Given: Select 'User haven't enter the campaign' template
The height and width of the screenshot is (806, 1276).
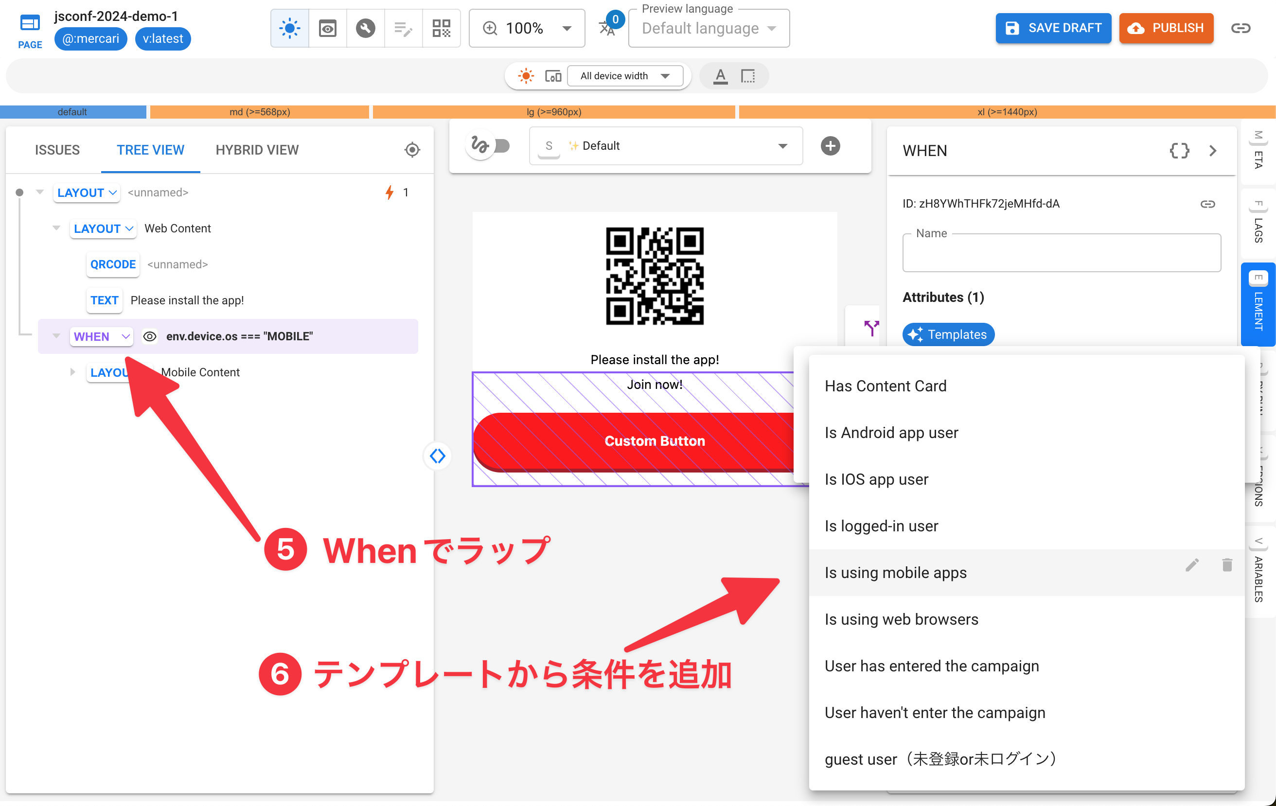Looking at the screenshot, I should point(1027,712).
